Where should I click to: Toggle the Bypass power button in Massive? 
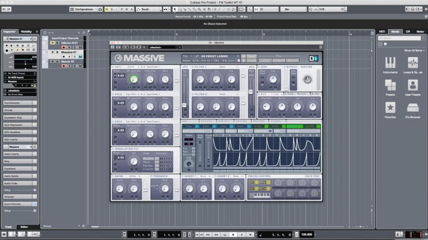[285, 67]
